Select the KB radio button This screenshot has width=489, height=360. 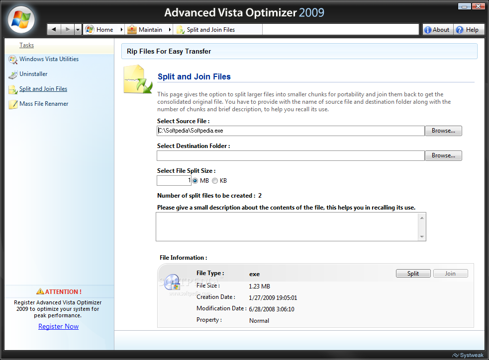pyautogui.click(x=215, y=181)
